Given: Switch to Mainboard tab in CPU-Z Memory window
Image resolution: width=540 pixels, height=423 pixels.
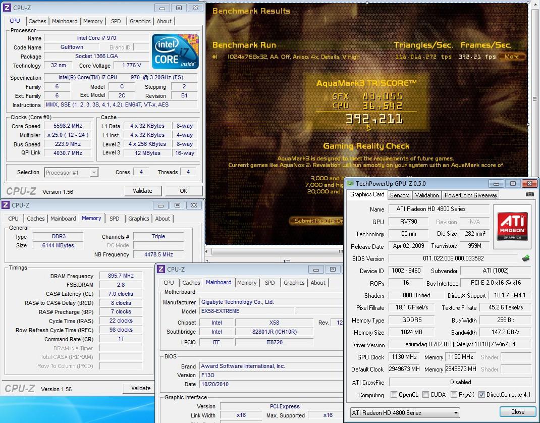Looking at the screenshot, I should click(63, 219).
